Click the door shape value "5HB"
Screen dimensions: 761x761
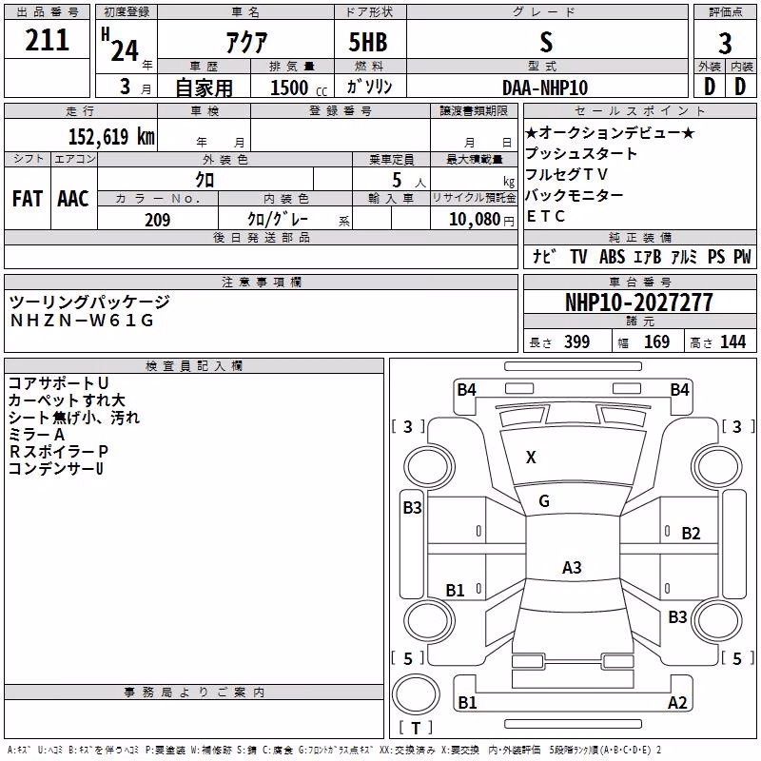(368, 42)
